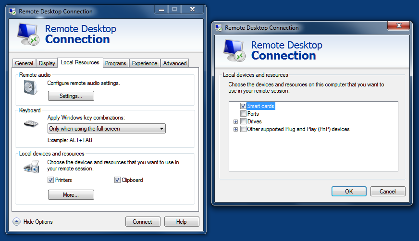The height and width of the screenshot is (241, 419).
Task: Select the Local Resources tab
Action: pos(80,62)
